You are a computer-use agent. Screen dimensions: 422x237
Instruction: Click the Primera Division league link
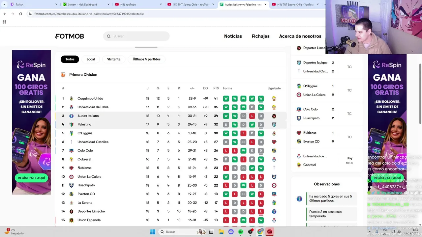click(83, 75)
